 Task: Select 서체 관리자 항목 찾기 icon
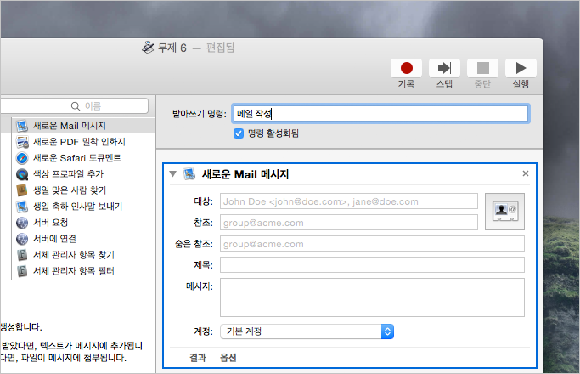coord(22,255)
